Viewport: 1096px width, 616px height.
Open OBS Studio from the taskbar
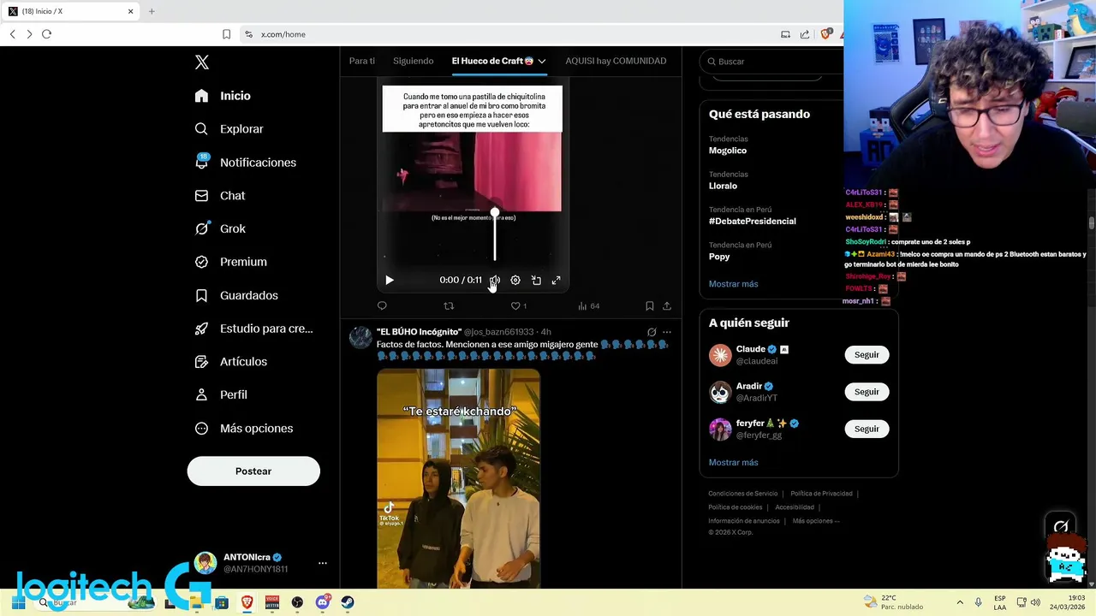pos(297,602)
